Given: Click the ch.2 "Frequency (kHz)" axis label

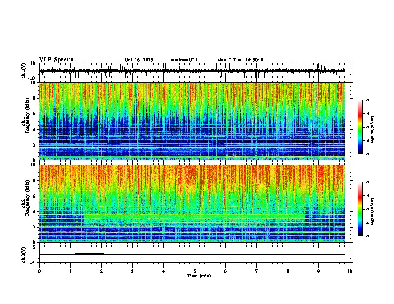Looking at the screenshot, I should pyautogui.click(x=28, y=197).
